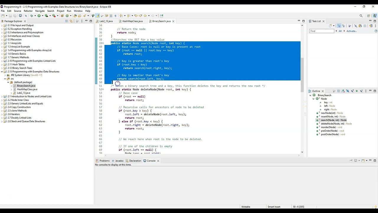Open the Open Type icon in the toolbar
The height and width of the screenshot is (213, 378).
[x=75, y=16]
